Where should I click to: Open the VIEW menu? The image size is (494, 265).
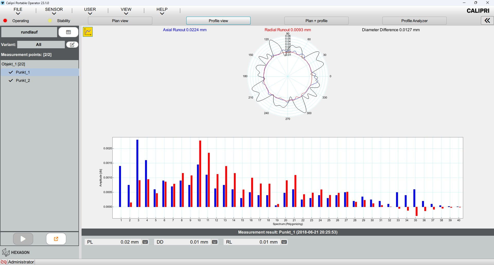click(126, 11)
